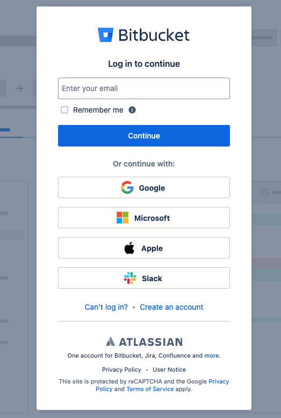This screenshot has height=418, width=281.
Task: Continue with Microsoft sign-in button
Action: pyautogui.click(x=144, y=218)
